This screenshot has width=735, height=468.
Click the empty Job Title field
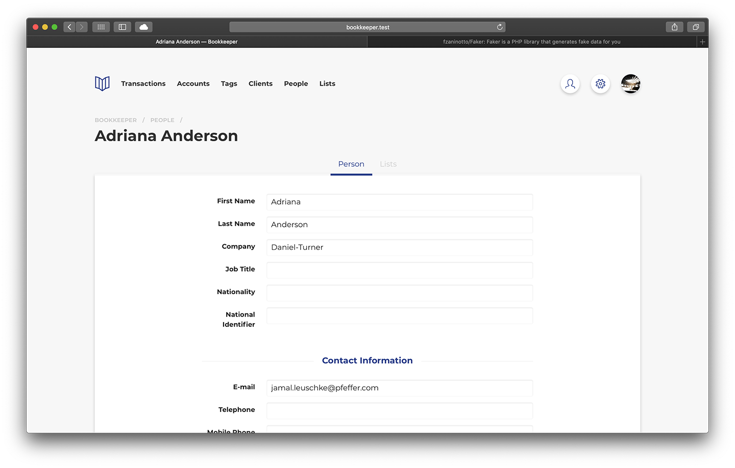(x=400, y=270)
